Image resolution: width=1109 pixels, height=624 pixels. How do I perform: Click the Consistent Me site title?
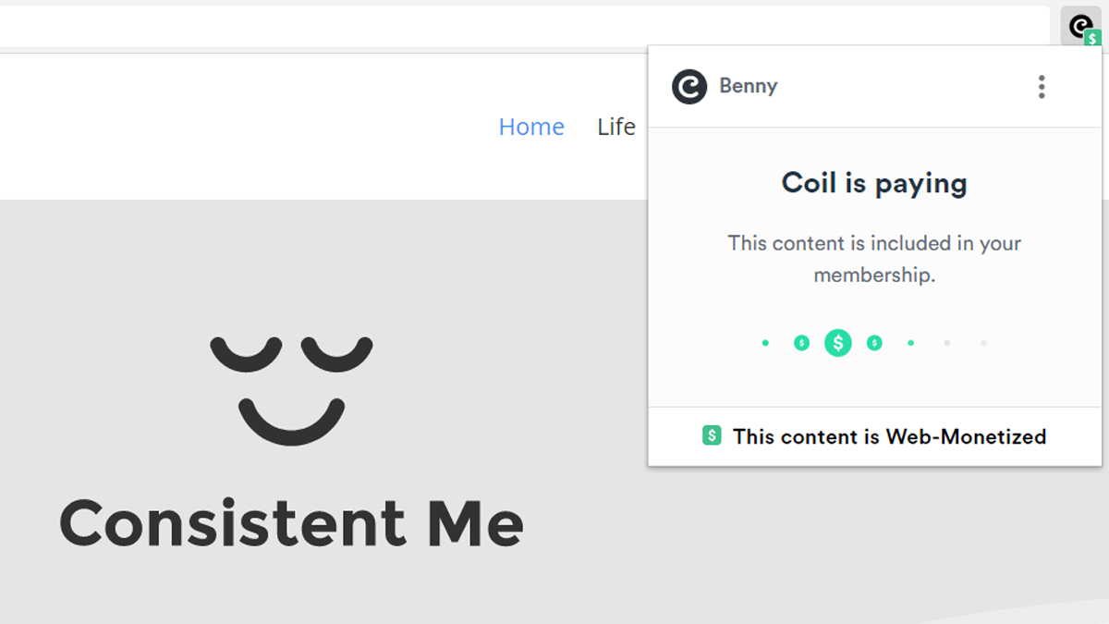(291, 522)
